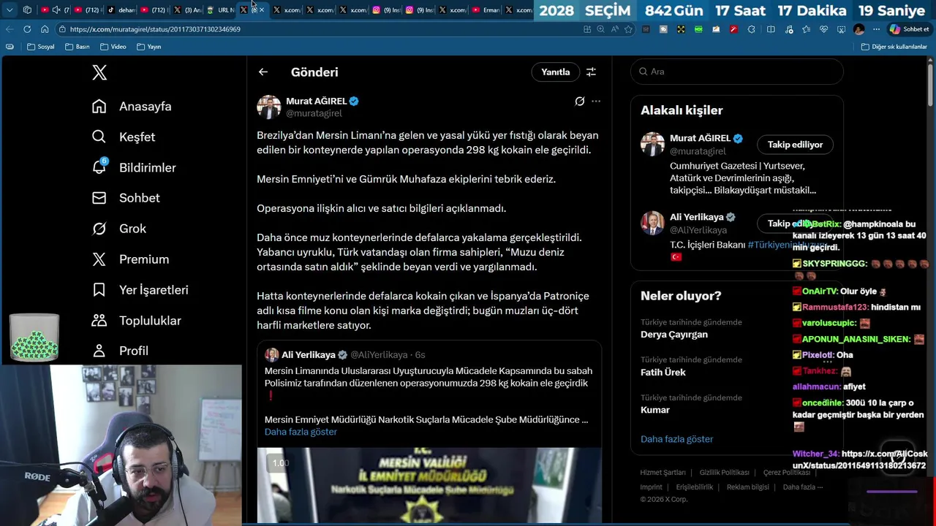
Task: Open Anasayfa home icon in sidebar
Action: 99,107
